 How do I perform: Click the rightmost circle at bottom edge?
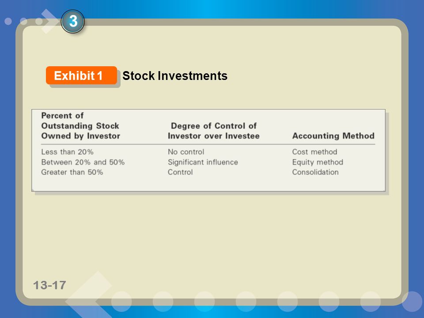412,301
